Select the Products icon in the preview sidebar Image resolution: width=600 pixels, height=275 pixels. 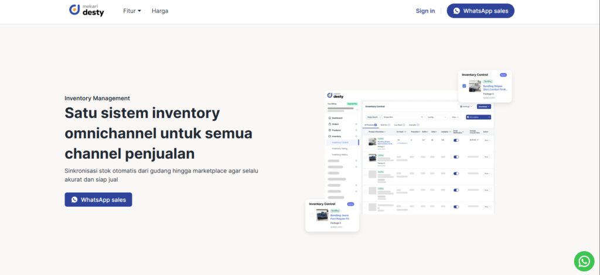coord(330,130)
